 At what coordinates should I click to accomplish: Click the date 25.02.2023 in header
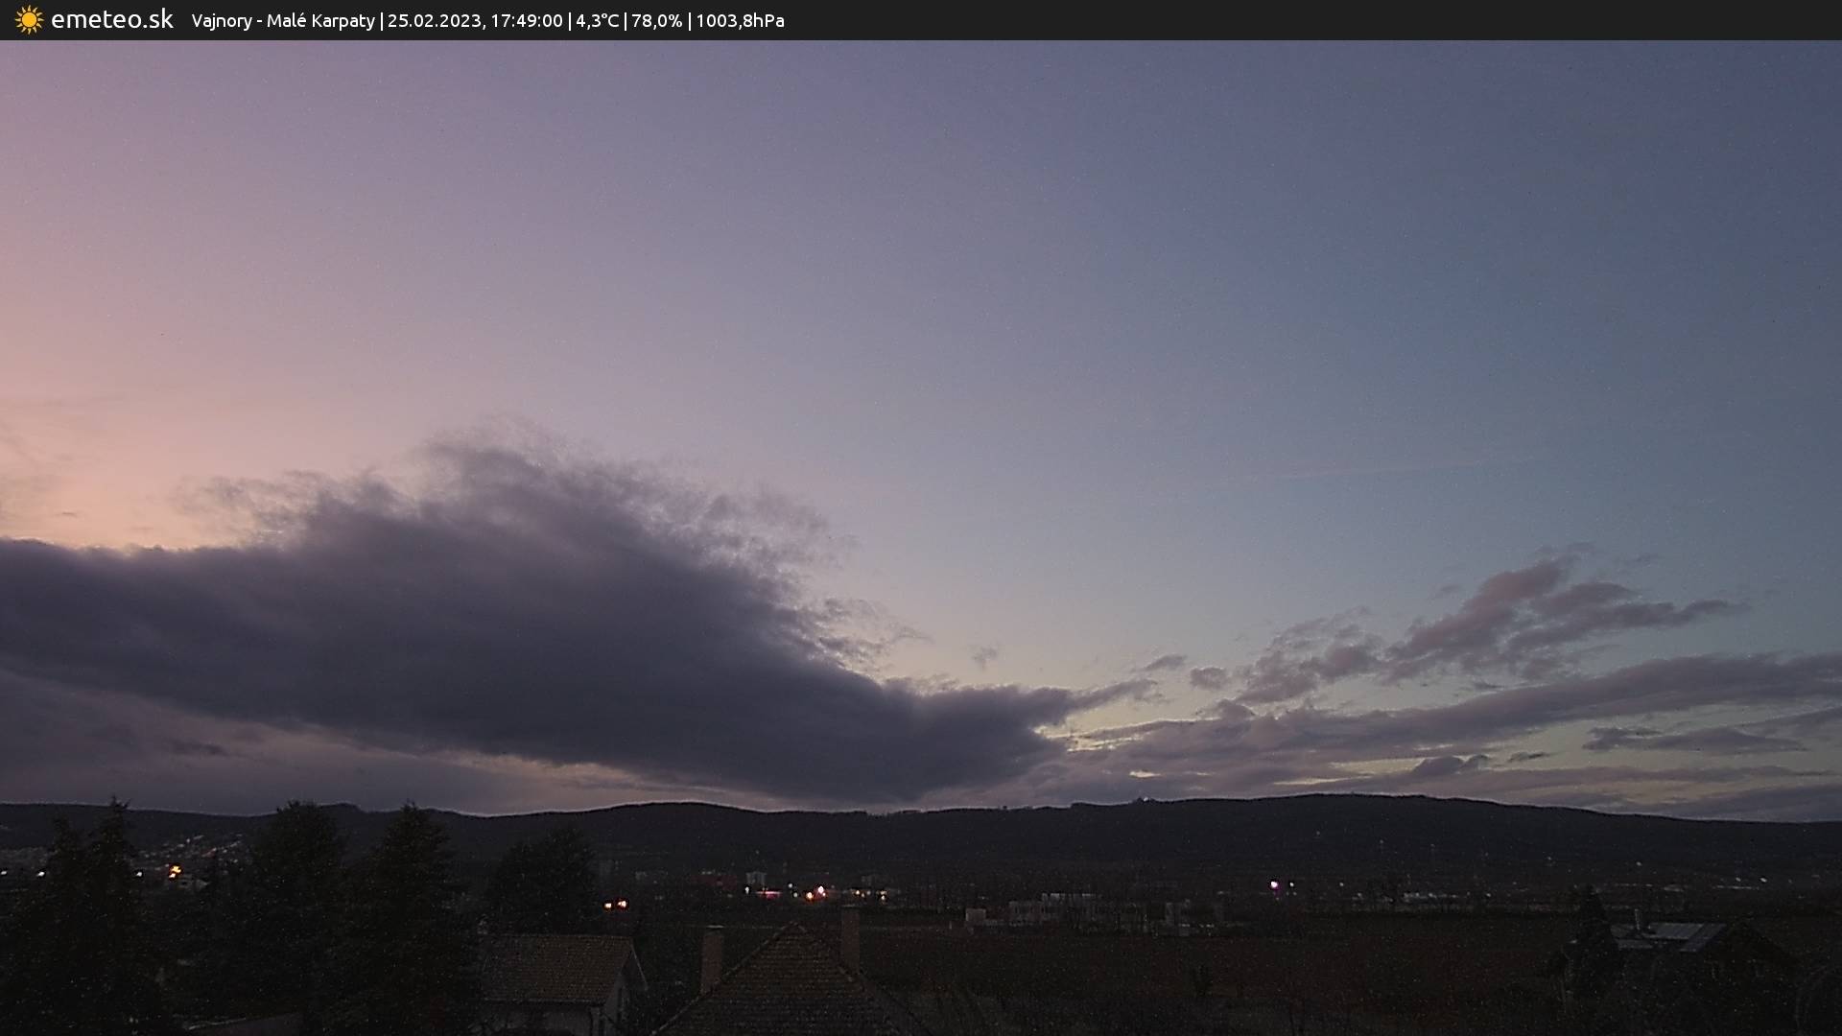tap(435, 21)
